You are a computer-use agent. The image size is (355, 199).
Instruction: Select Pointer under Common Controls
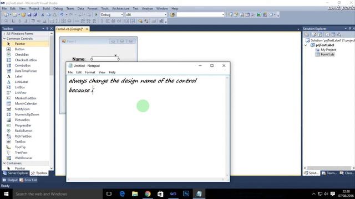point(26,44)
